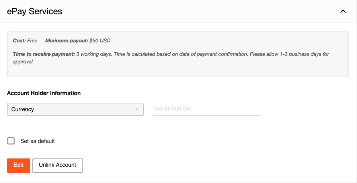The image size is (357, 183).
Task: Open the Currency dropdown
Action: [x=75, y=109]
